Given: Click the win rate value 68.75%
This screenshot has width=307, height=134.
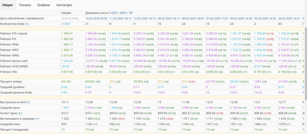Looking at the screenshot, I should [211, 81].
